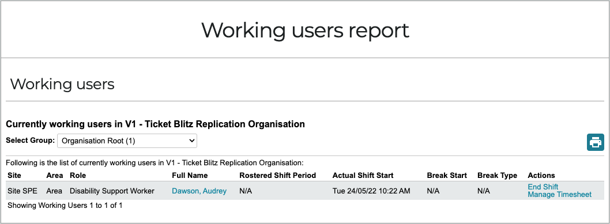Screen dimensions: 610x224
Task: Click the Break Type column header
Action: point(497,176)
